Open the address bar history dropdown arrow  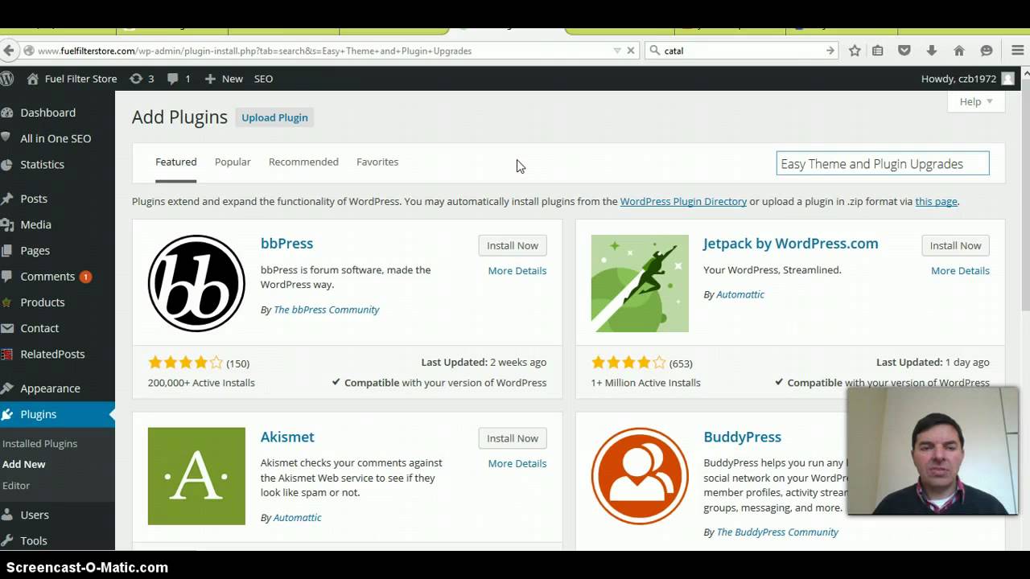(617, 51)
